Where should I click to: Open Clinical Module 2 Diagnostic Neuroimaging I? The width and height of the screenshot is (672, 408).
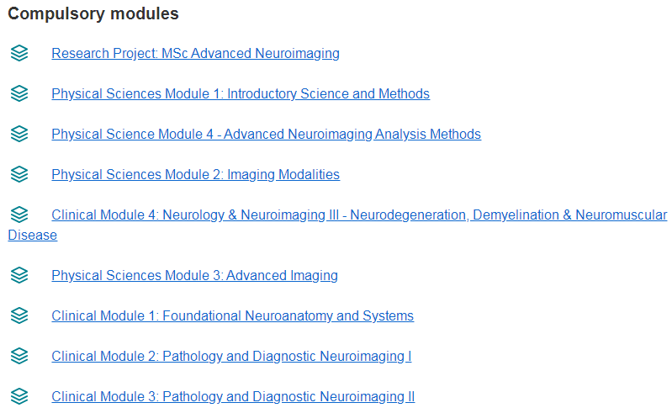pyautogui.click(x=231, y=356)
